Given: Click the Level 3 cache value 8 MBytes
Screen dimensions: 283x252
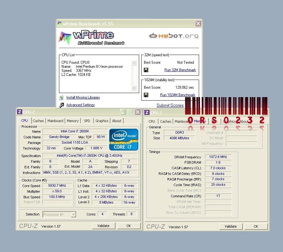Looking at the screenshot, I should pyautogui.click(x=106, y=202).
